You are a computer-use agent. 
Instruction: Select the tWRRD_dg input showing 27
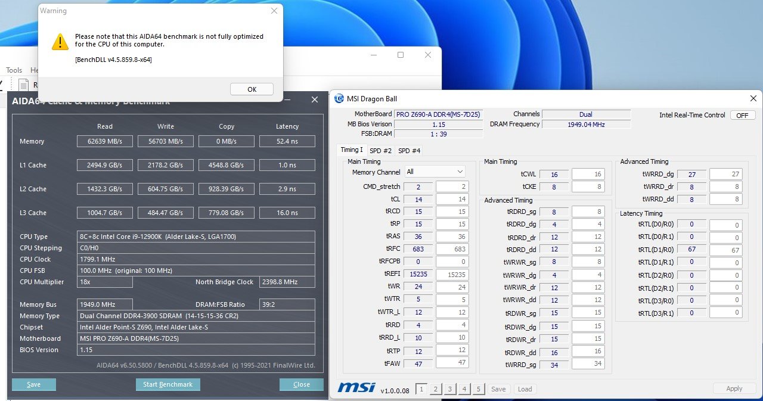725,174
